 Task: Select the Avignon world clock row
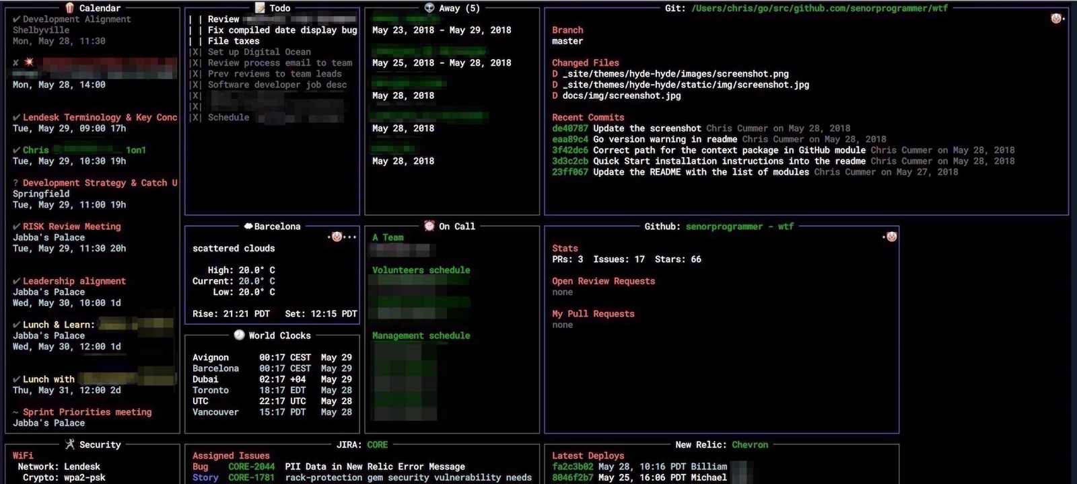tap(272, 358)
